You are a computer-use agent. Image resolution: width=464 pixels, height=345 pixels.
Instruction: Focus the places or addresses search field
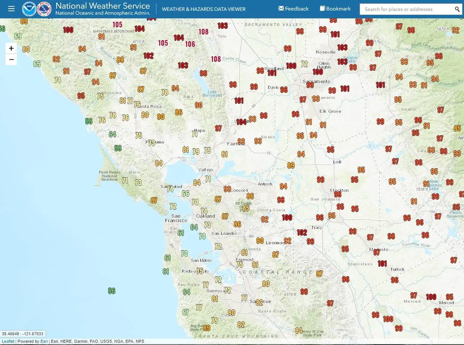[x=406, y=9]
